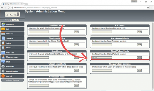Click the Log off power icon
Image resolution: width=154 pixels, height=91 pixels.
3,76
